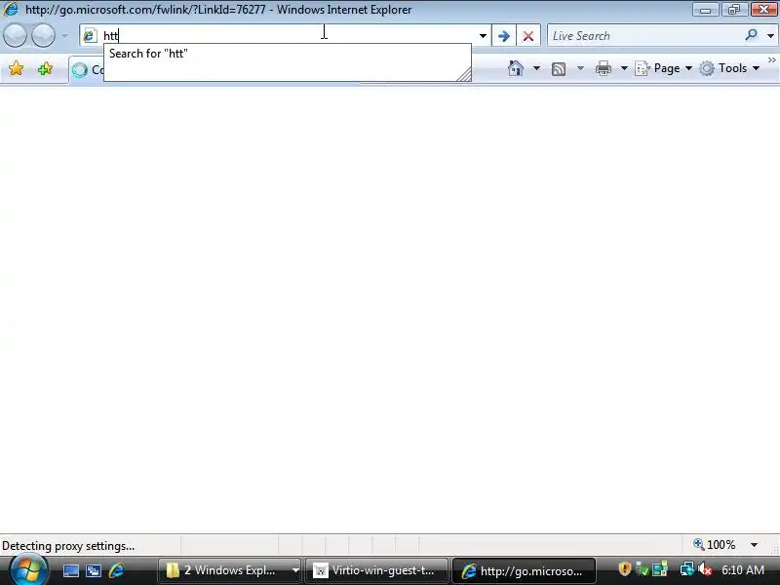Expand the Feeds dropdown arrow
The height and width of the screenshot is (585, 780).
tap(580, 68)
